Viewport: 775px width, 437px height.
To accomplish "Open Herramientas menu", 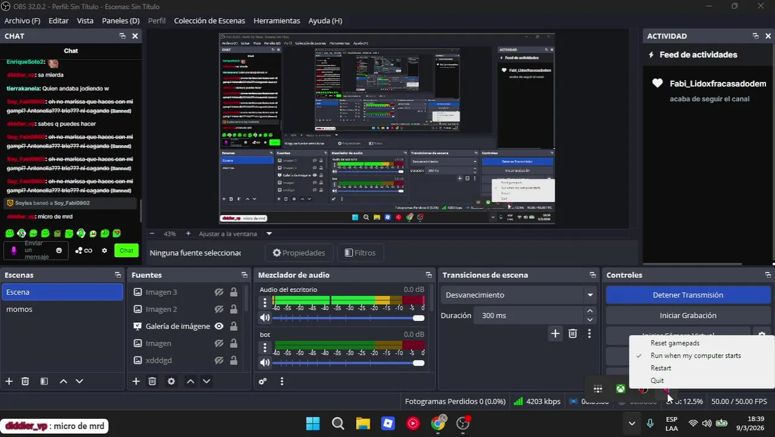I will click(x=277, y=21).
